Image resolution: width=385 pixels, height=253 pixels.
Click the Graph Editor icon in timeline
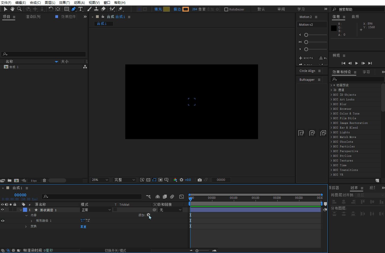point(181,197)
